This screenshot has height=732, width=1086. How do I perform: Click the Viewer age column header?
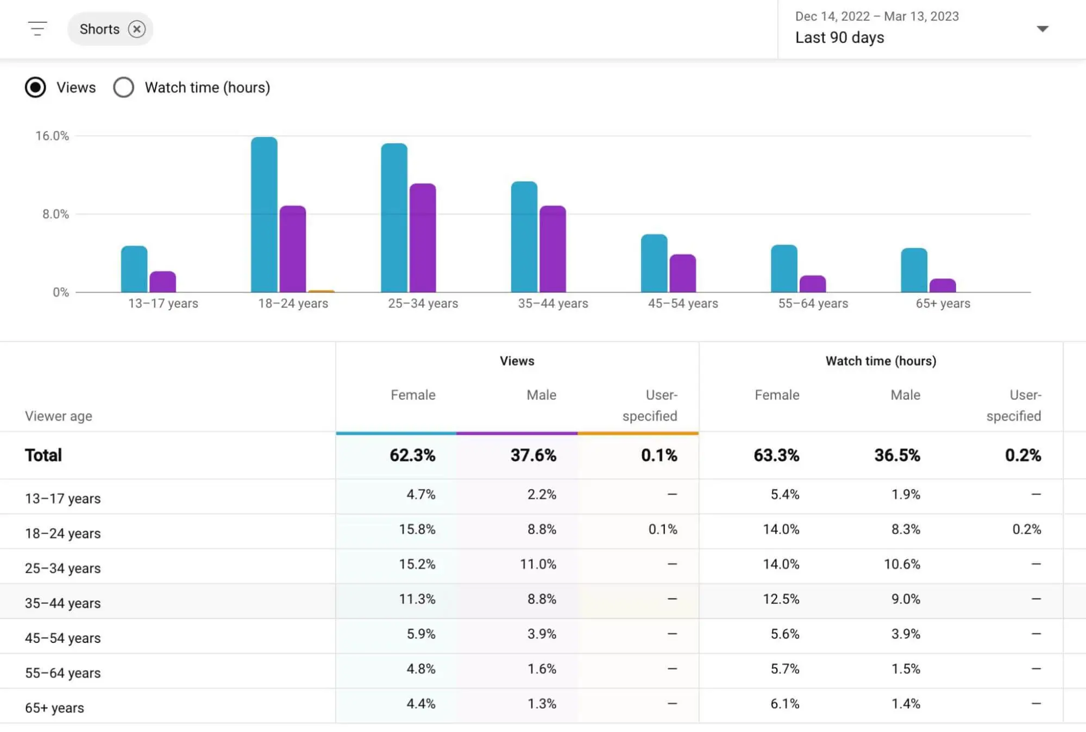pyautogui.click(x=58, y=416)
